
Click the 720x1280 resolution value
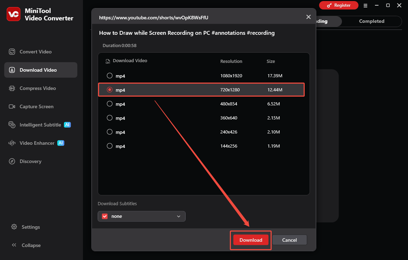pyautogui.click(x=230, y=90)
